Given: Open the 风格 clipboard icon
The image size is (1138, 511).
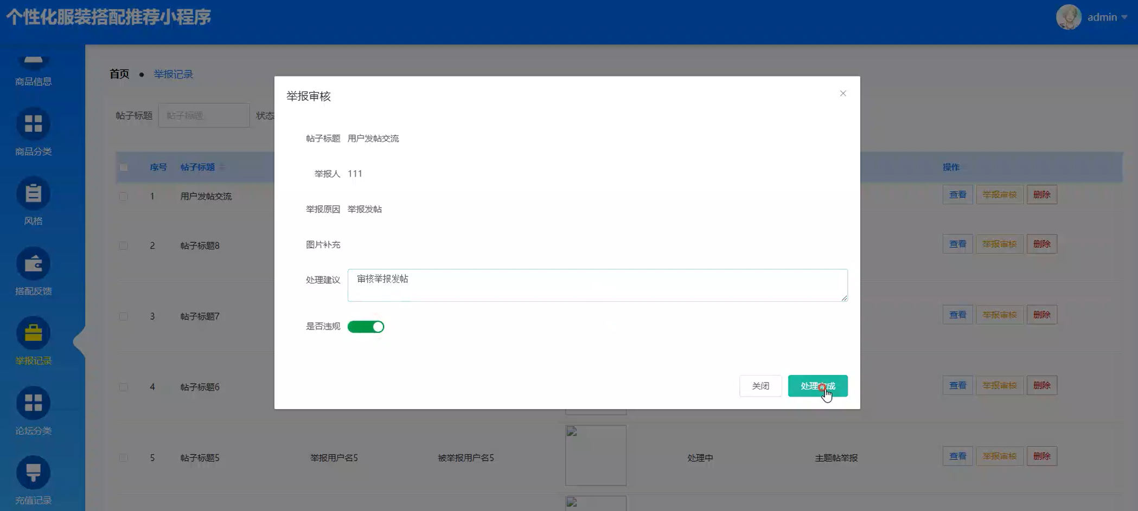Looking at the screenshot, I should click(33, 193).
